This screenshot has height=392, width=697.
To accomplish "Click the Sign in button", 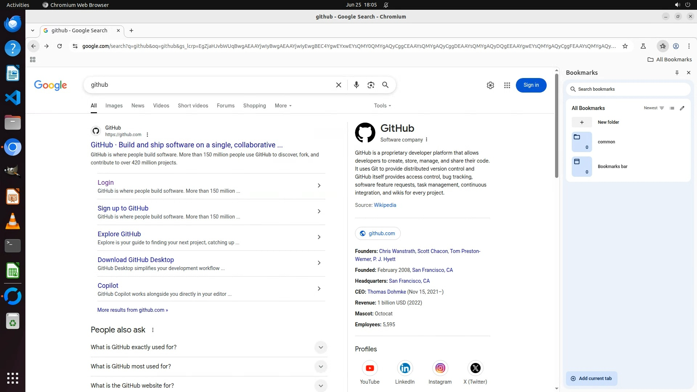I will coord(531,85).
